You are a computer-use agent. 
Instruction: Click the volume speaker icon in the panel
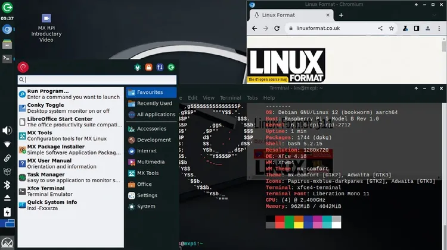(7, 131)
